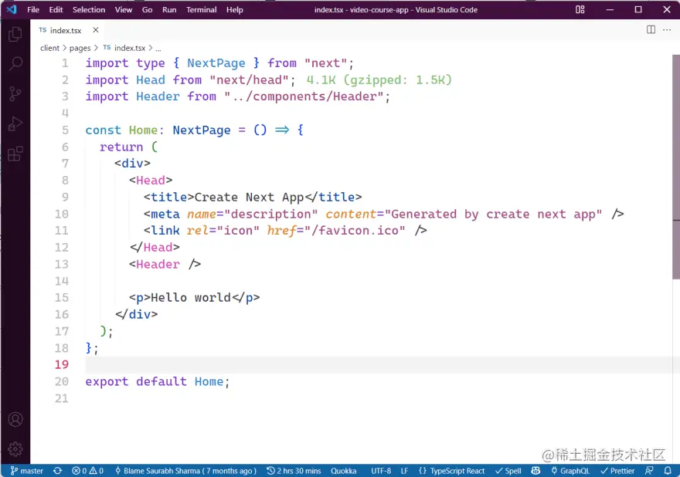Open the Run and Debug view
This screenshot has width=680, height=477.
click(15, 123)
